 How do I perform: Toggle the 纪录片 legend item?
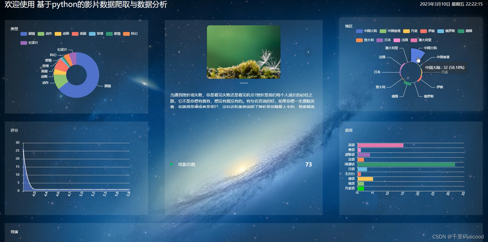tap(29, 43)
